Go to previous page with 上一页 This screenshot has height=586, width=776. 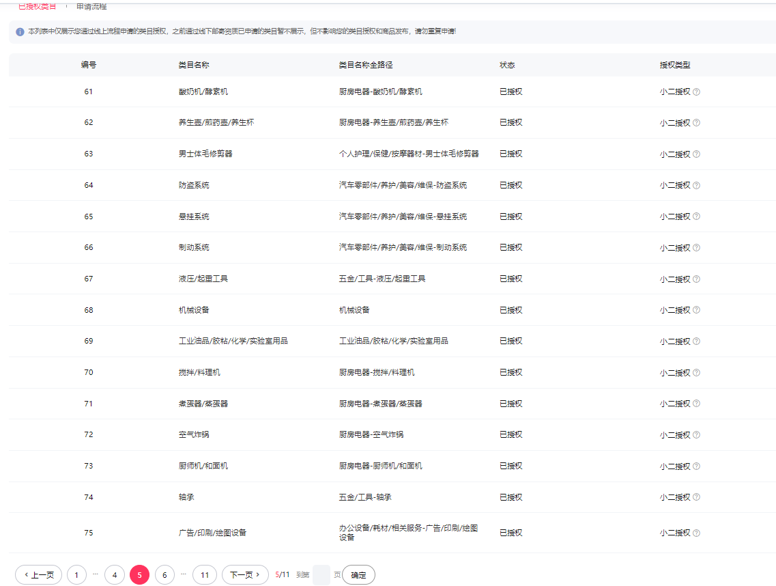[x=39, y=575]
